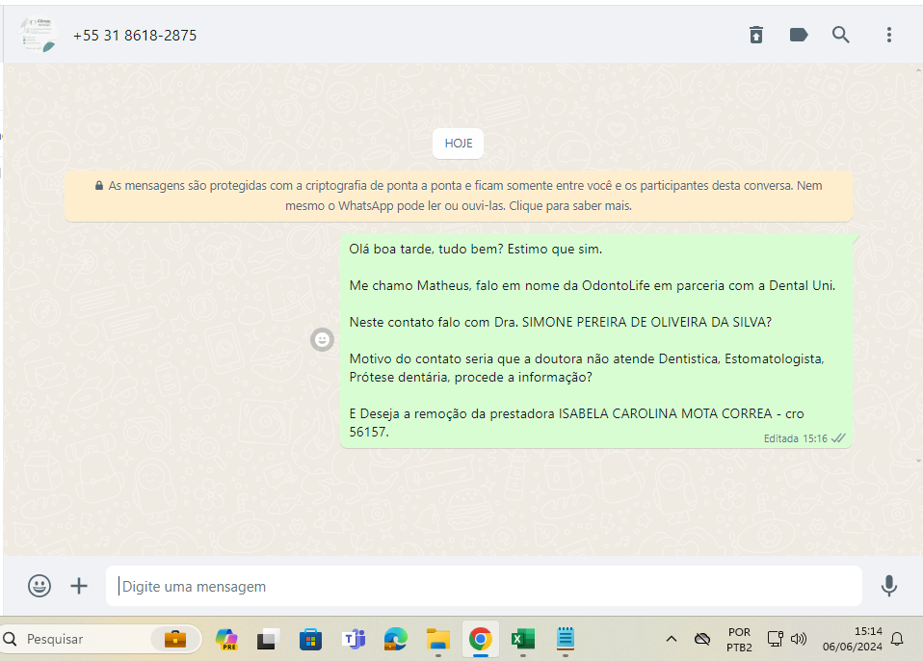
Task: React to message with emoji button
Action: coord(322,339)
